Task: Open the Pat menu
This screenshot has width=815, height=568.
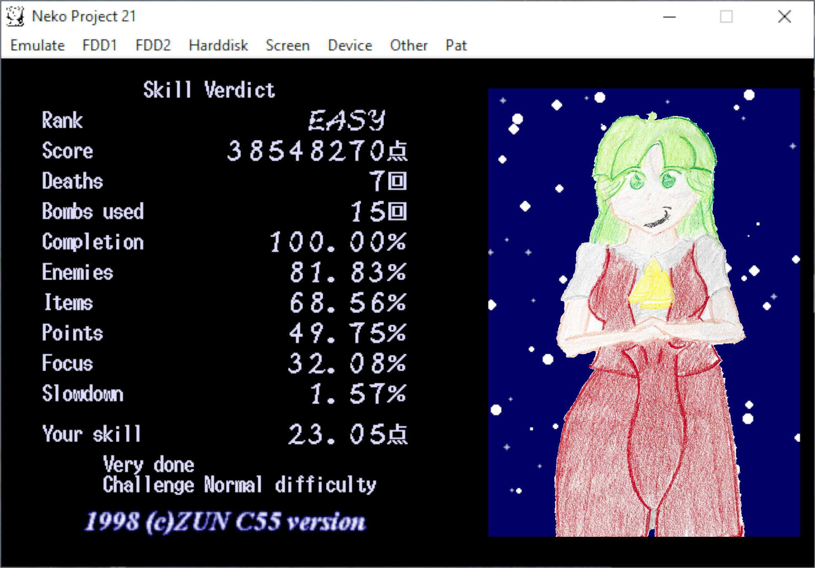Action: click(x=456, y=45)
